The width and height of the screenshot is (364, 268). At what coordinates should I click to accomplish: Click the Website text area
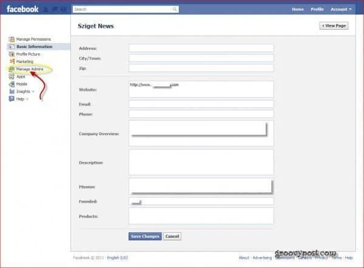pyautogui.click(x=201, y=89)
